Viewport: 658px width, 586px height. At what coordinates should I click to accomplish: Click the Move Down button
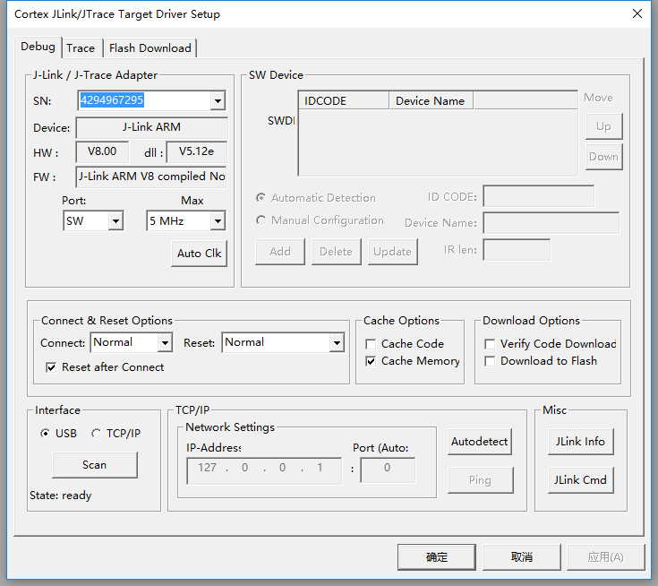pyautogui.click(x=604, y=157)
